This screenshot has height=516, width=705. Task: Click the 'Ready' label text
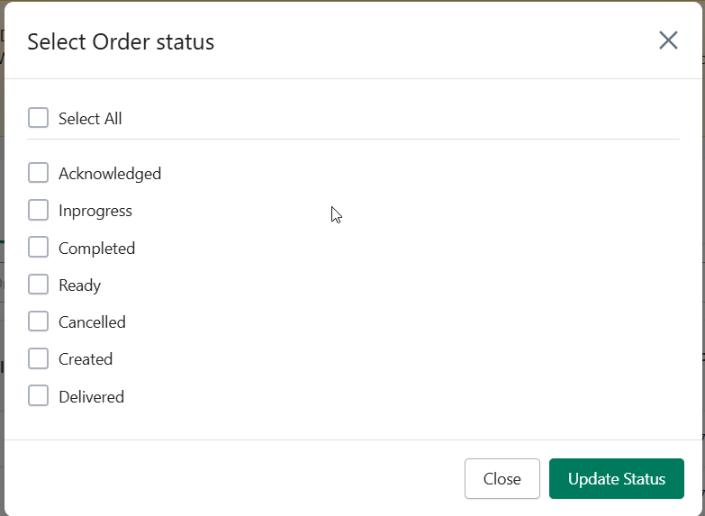(x=79, y=285)
